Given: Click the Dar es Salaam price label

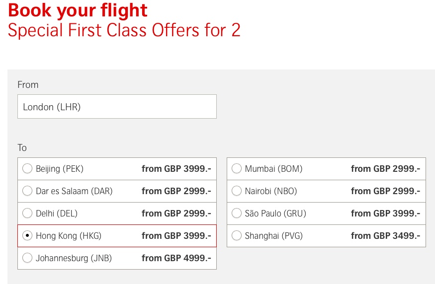Looking at the screenshot, I should pyautogui.click(x=176, y=191).
